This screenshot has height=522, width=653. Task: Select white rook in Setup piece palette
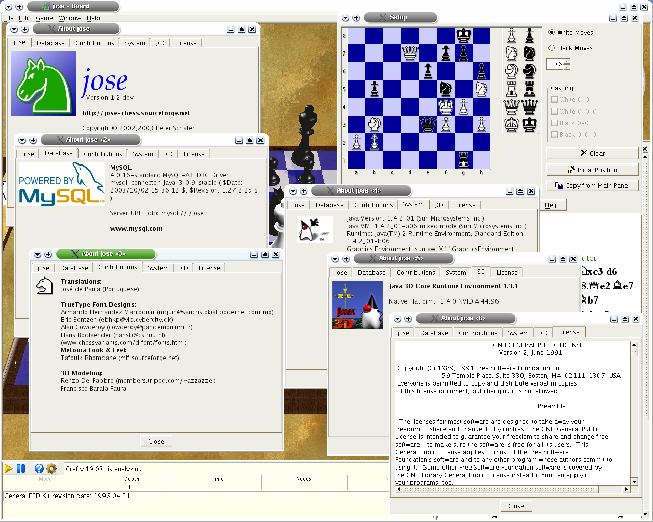[512, 89]
